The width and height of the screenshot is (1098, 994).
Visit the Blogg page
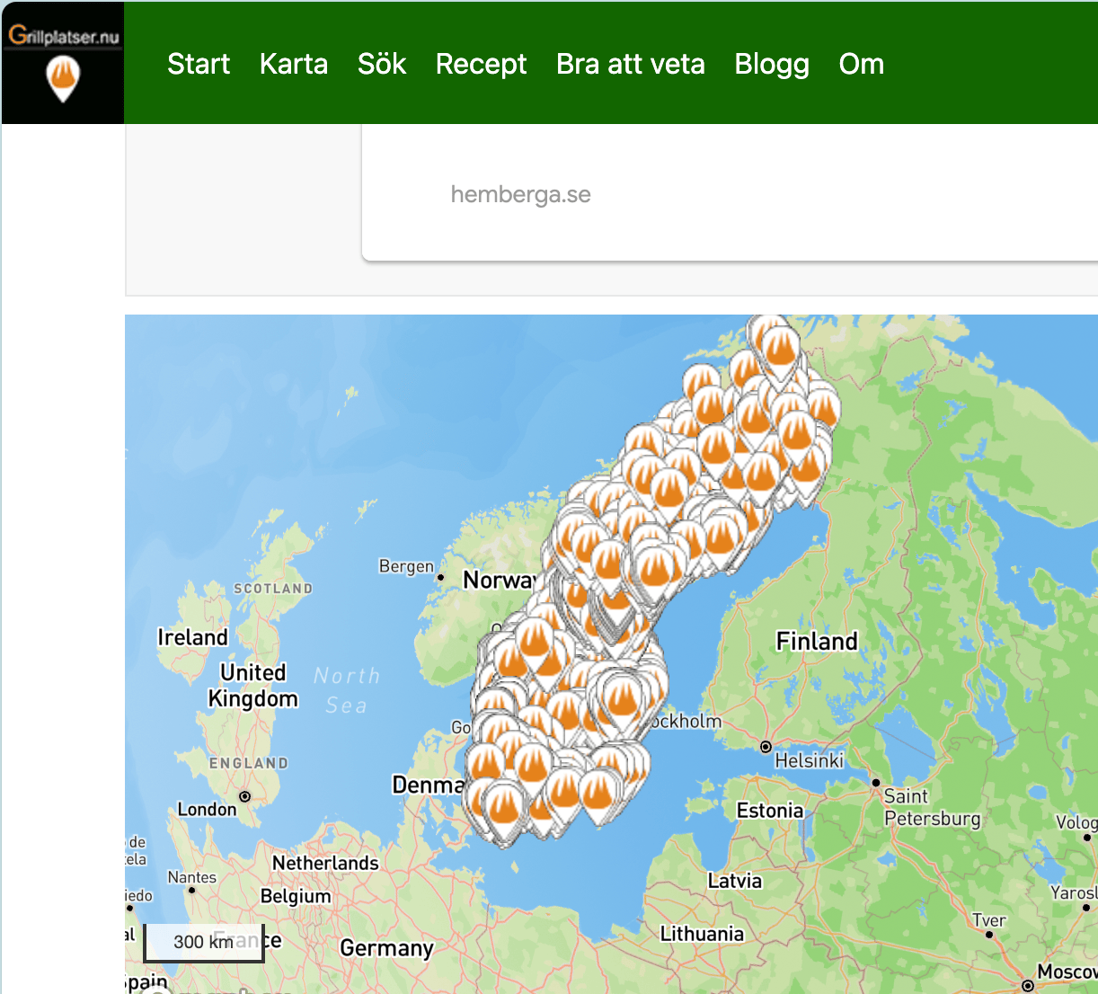(x=772, y=64)
